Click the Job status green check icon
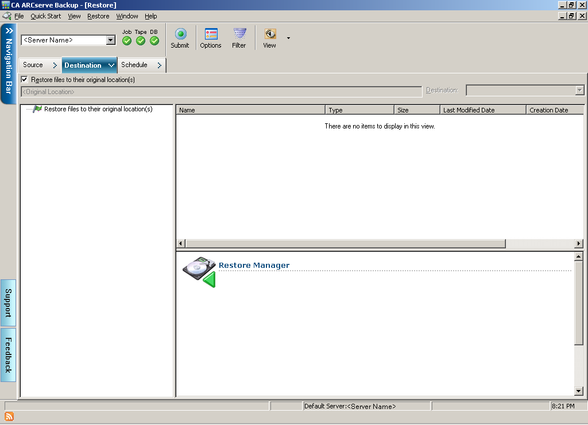This screenshot has height=425, width=588. click(127, 41)
